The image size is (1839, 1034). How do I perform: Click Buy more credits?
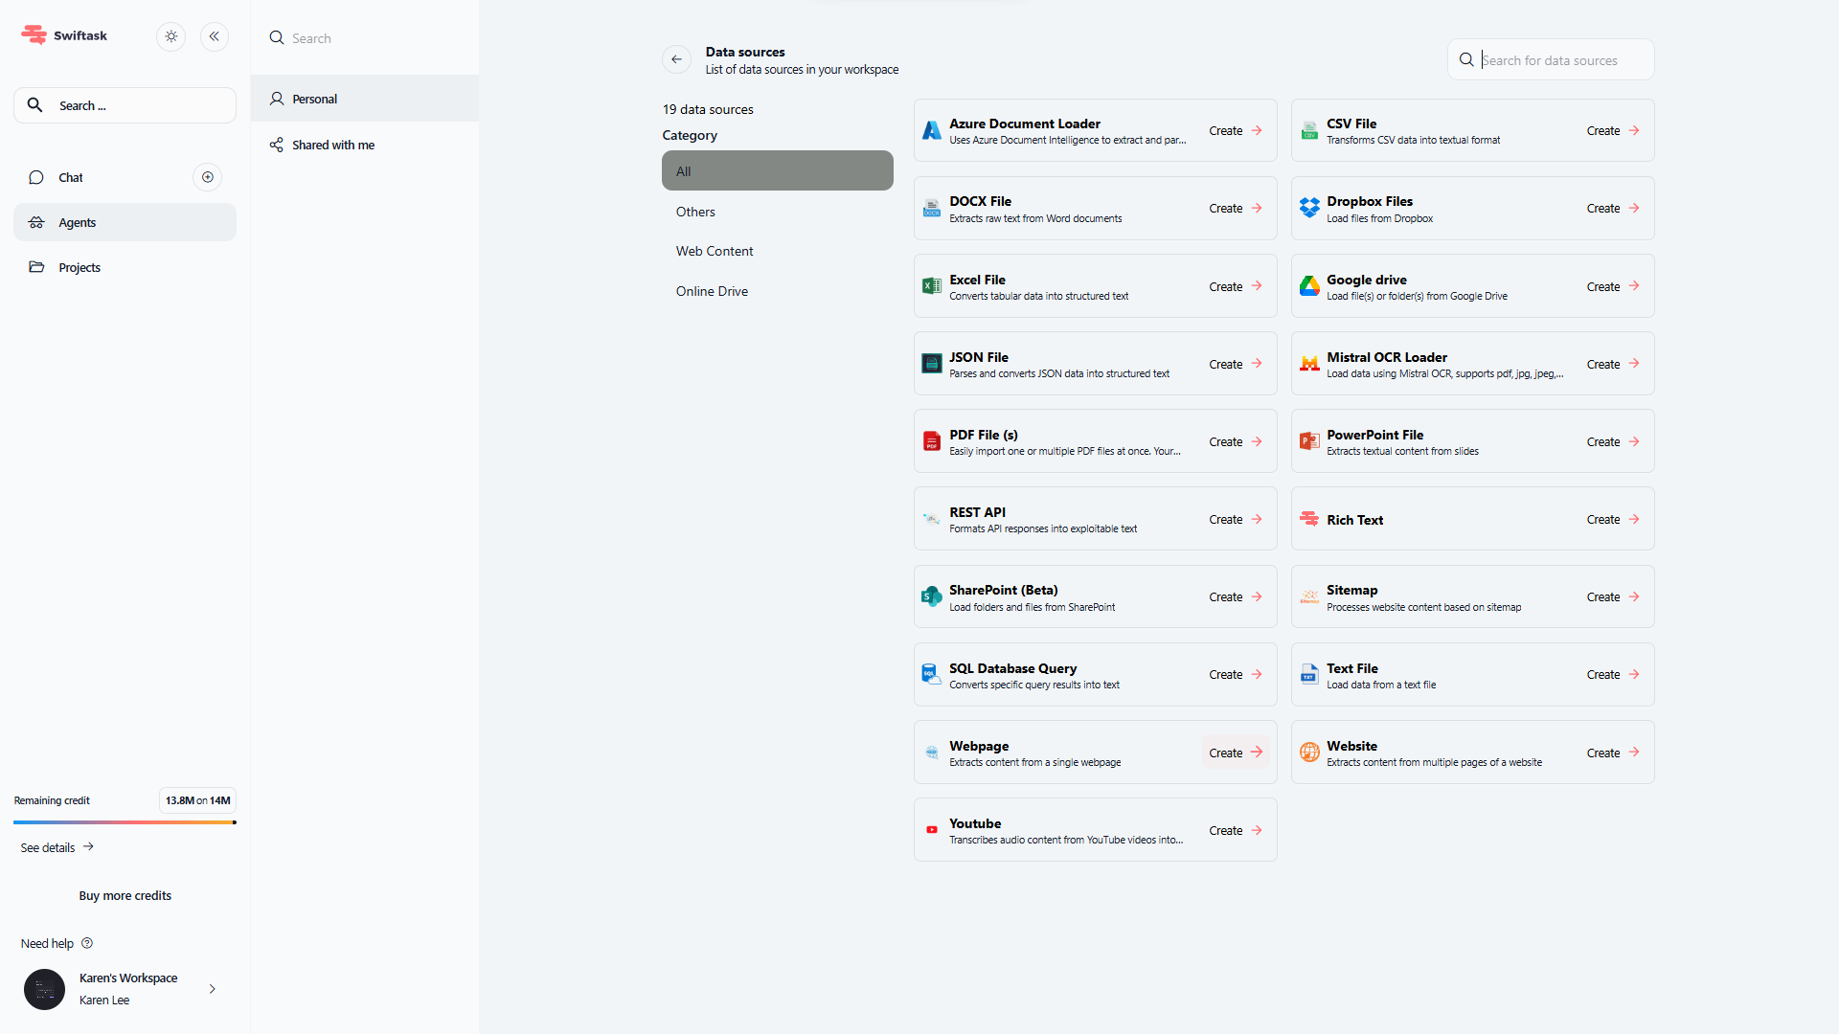[x=125, y=895]
